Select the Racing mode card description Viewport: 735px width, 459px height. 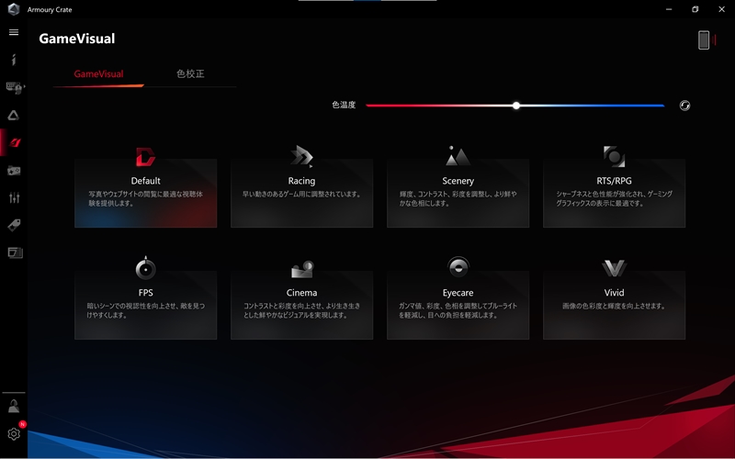pos(302,194)
